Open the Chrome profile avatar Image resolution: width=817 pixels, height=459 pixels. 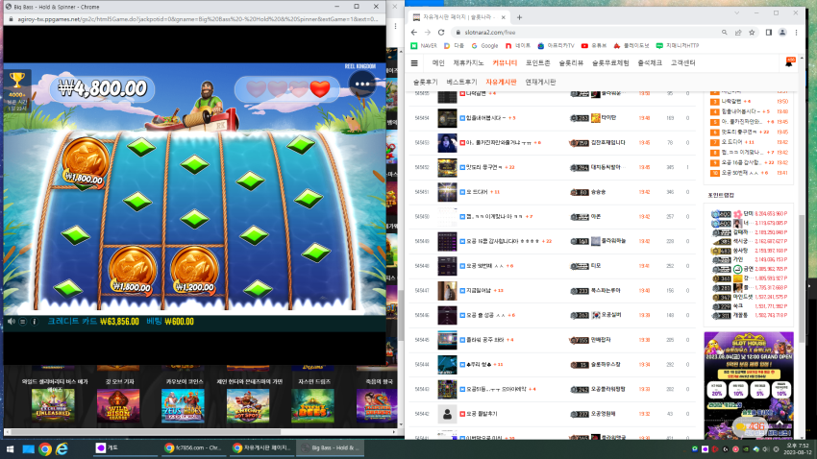click(782, 33)
